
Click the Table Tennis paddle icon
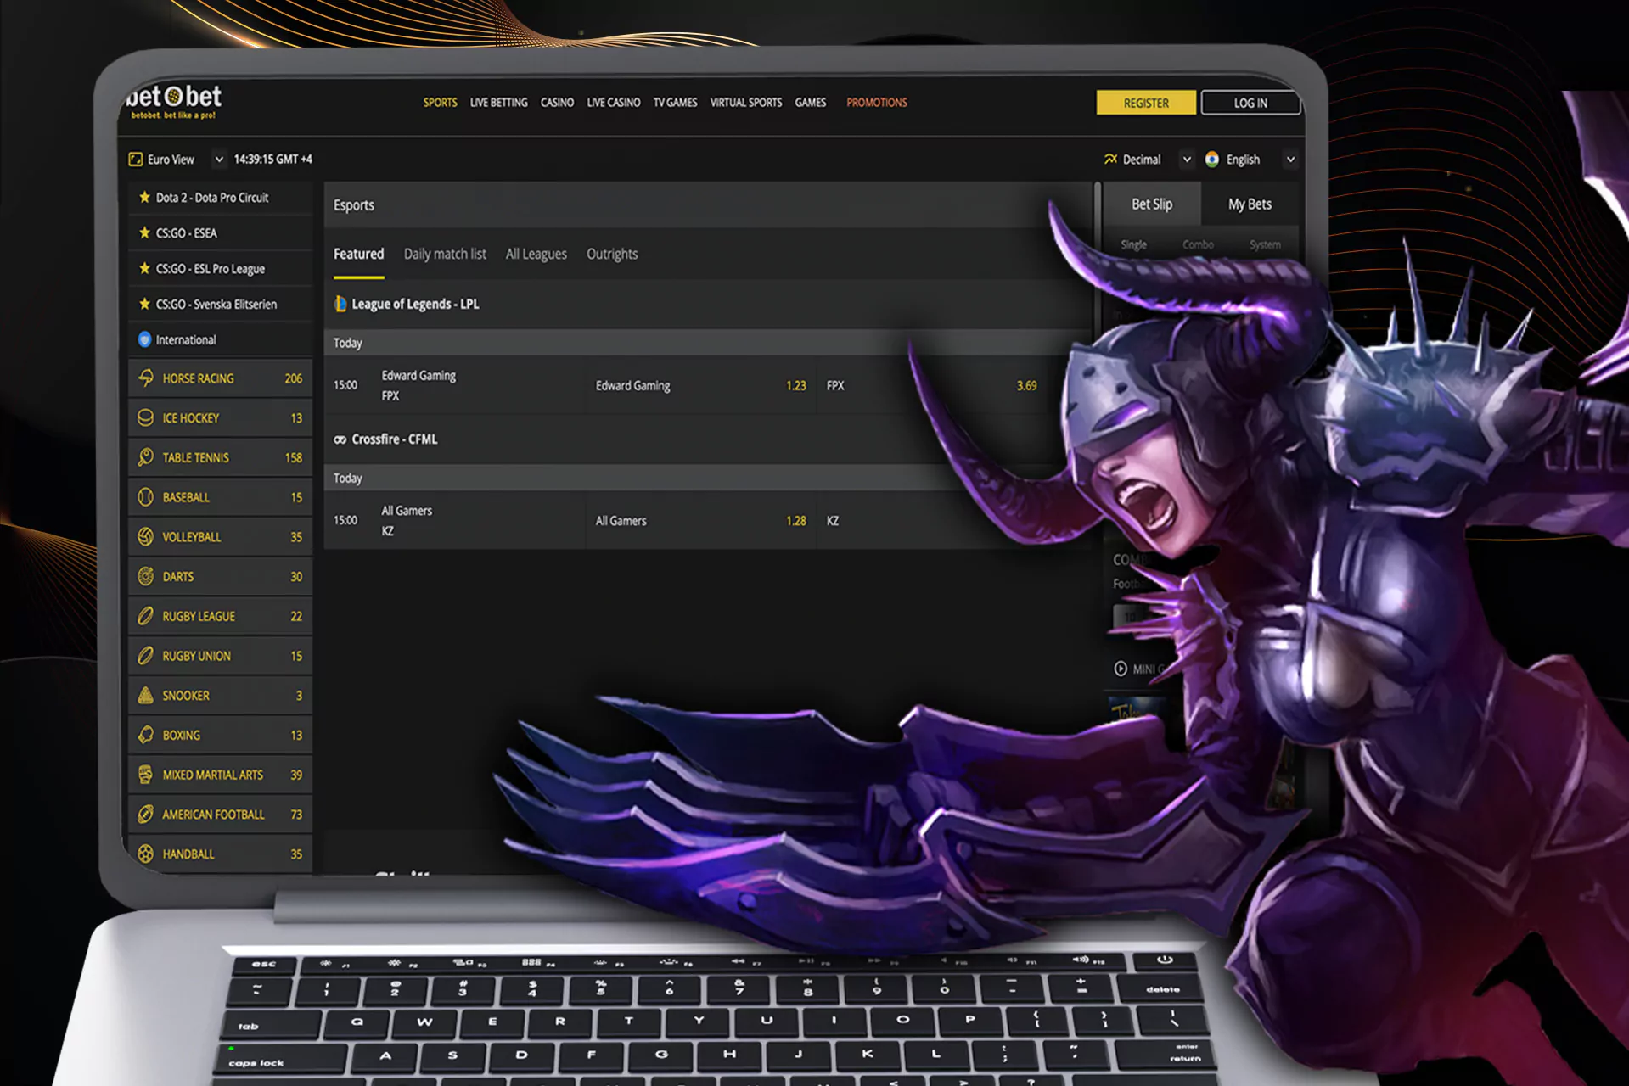[146, 457]
